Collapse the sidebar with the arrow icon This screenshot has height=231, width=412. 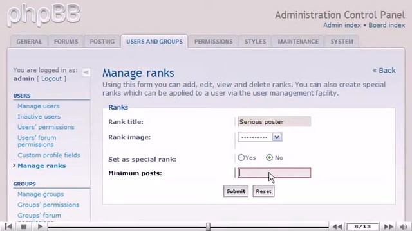click(86, 73)
